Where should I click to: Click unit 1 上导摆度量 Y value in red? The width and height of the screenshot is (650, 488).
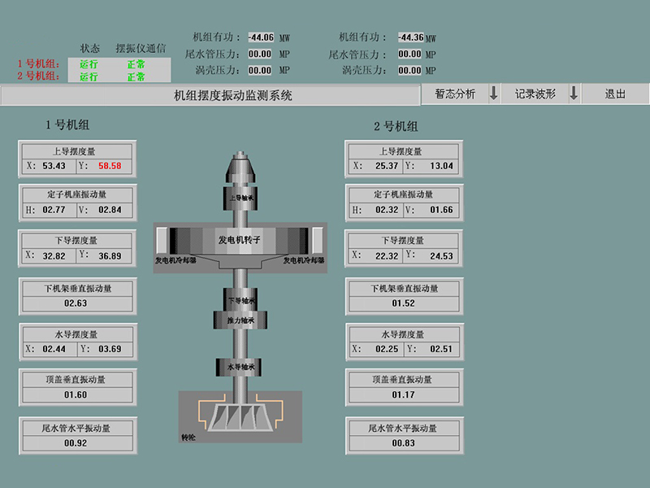110,166
